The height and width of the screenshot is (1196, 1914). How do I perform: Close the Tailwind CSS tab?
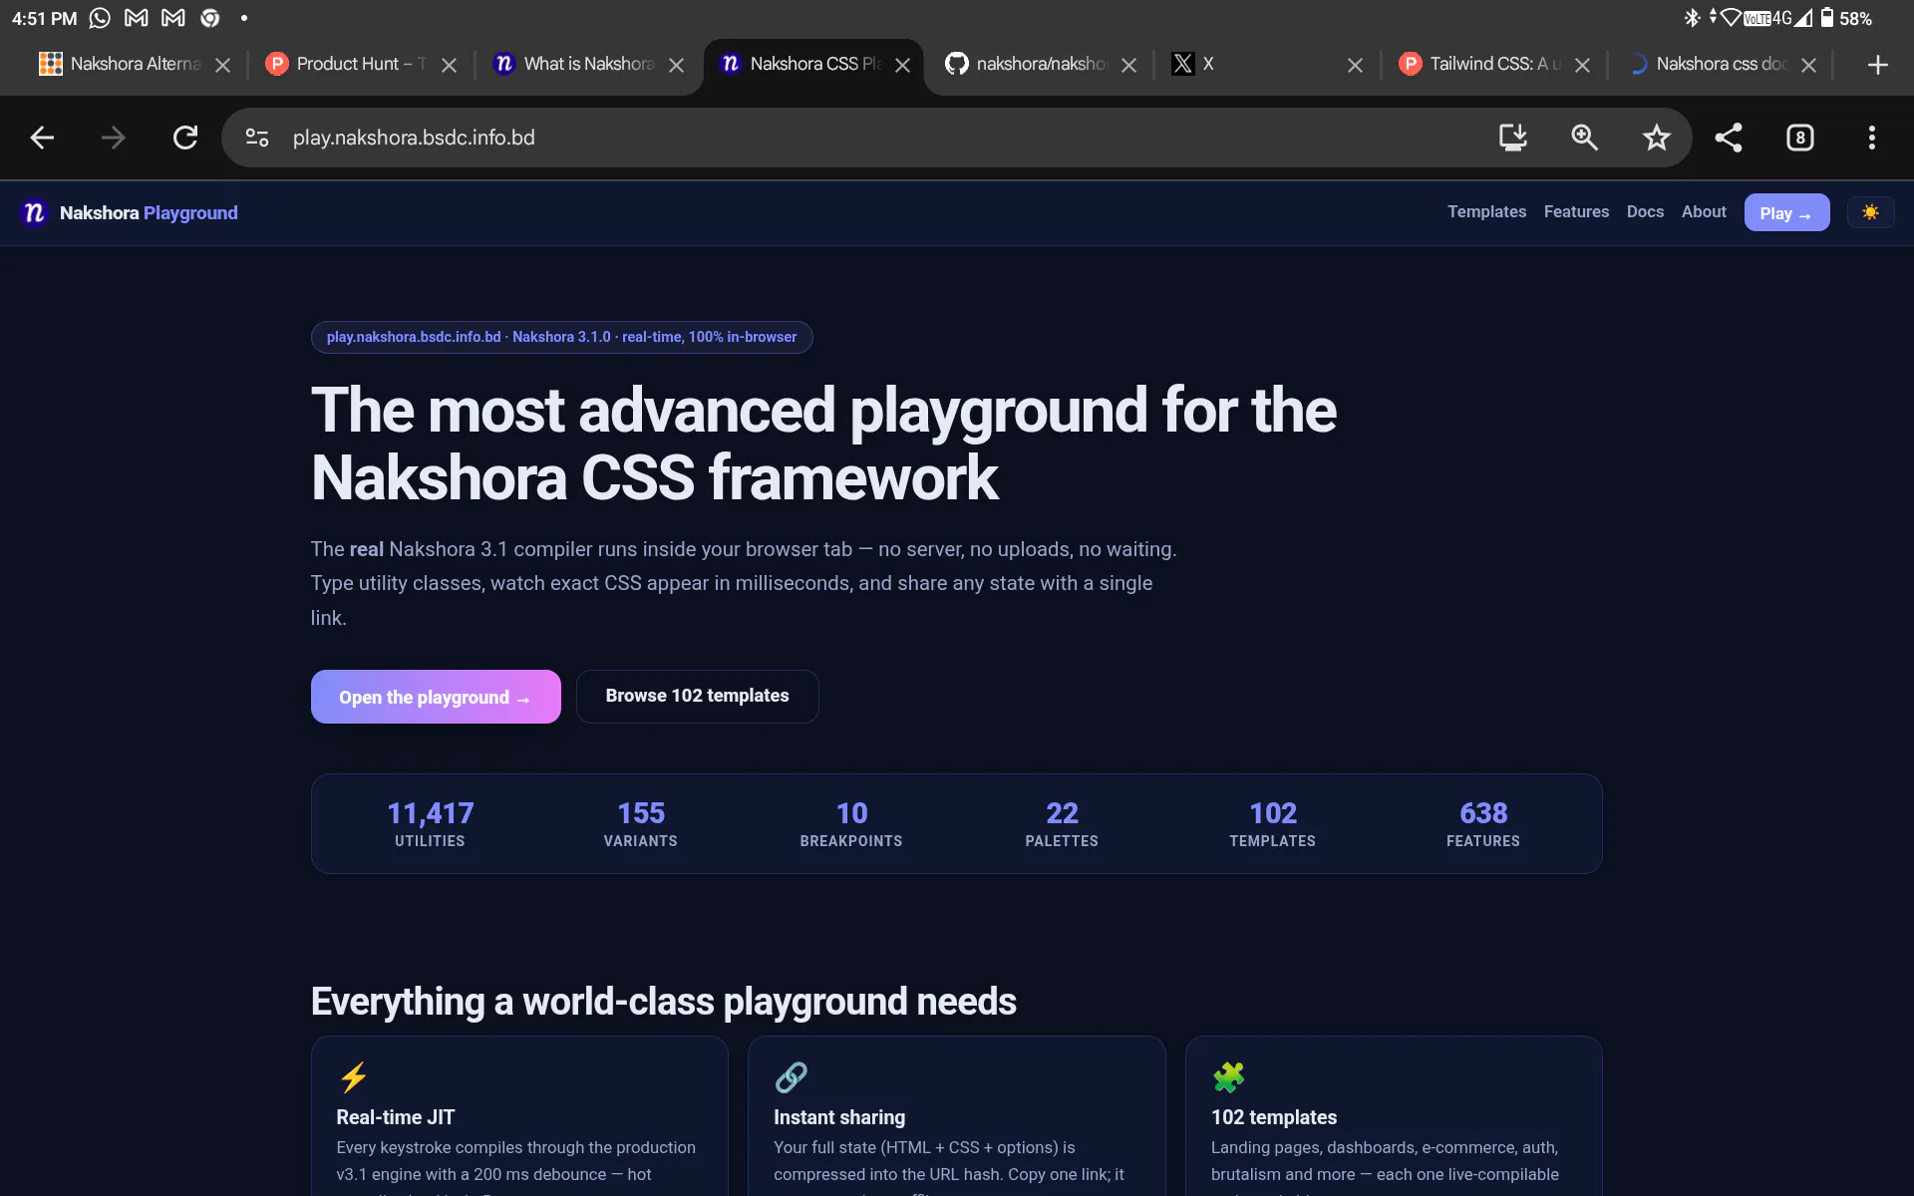[1582, 65]
